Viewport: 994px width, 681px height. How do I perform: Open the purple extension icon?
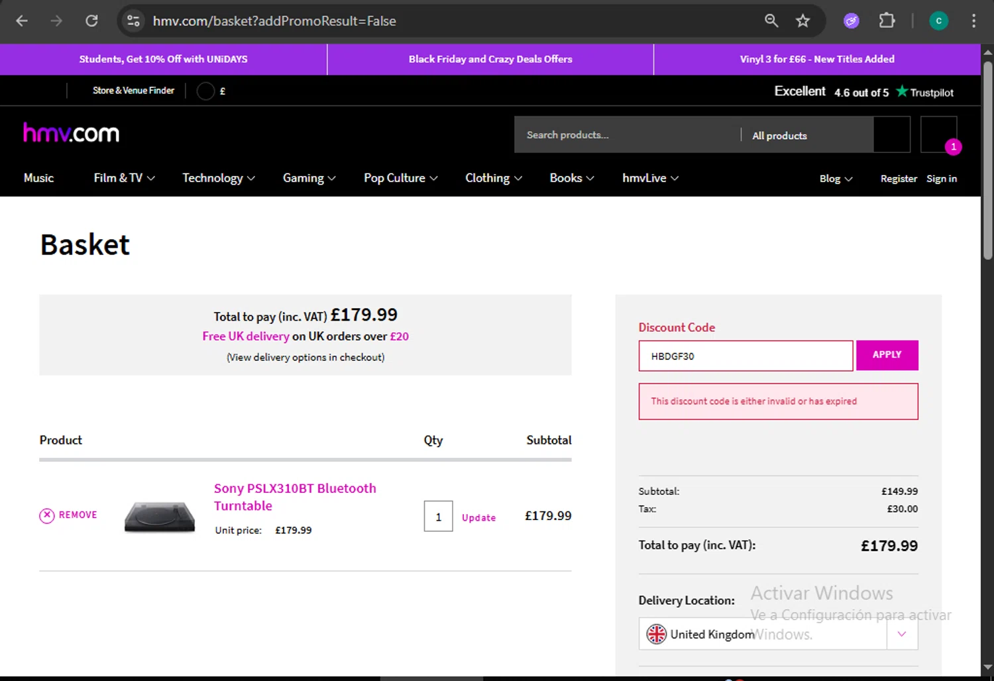click(x=852, y=21)
